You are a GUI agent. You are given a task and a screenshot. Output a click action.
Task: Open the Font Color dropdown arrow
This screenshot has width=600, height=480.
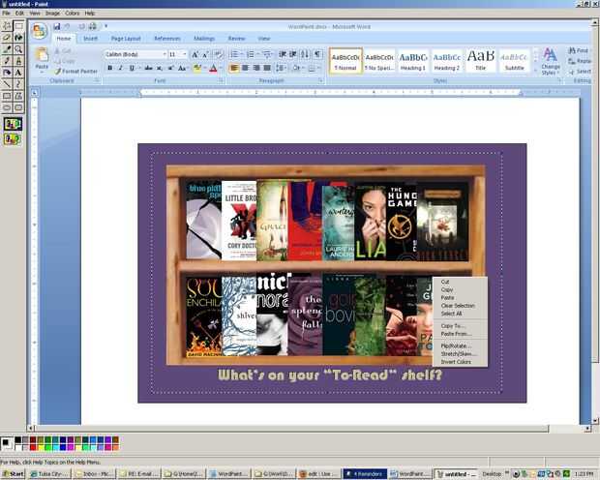[x=220, y=68]
